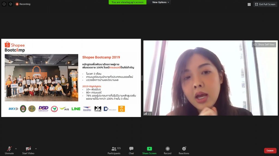Start recording with Record button
279x156 pixels.
[x=168, y=151]
